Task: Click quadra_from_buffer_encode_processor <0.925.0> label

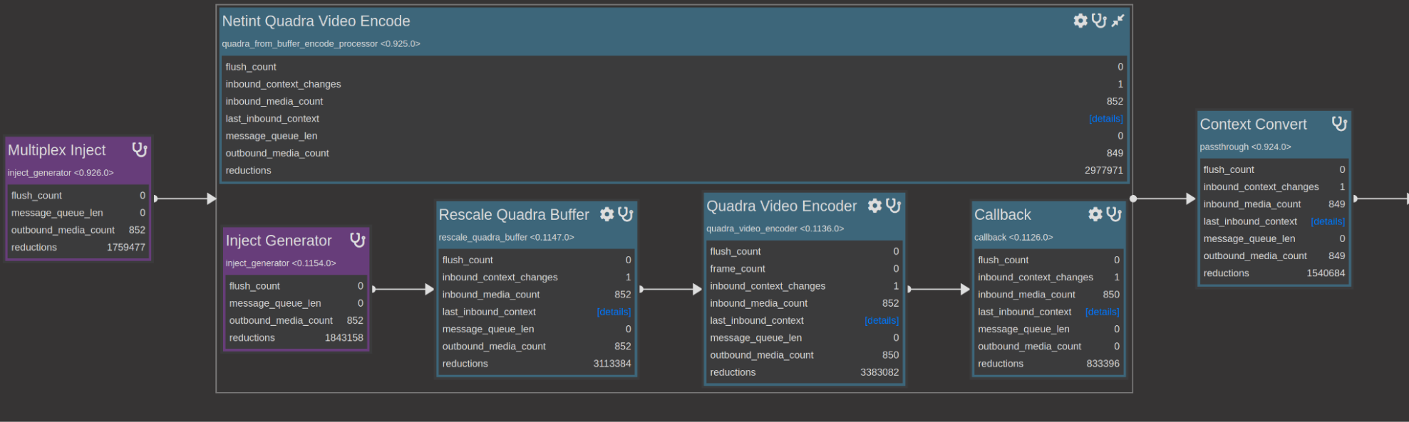Action: (321, 44)
